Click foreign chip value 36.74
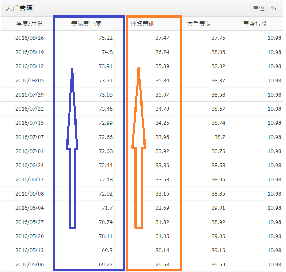The image size is (286, 272). (x=162, y=52)
